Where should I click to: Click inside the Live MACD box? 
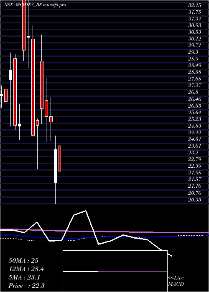(x=115, y=271)
